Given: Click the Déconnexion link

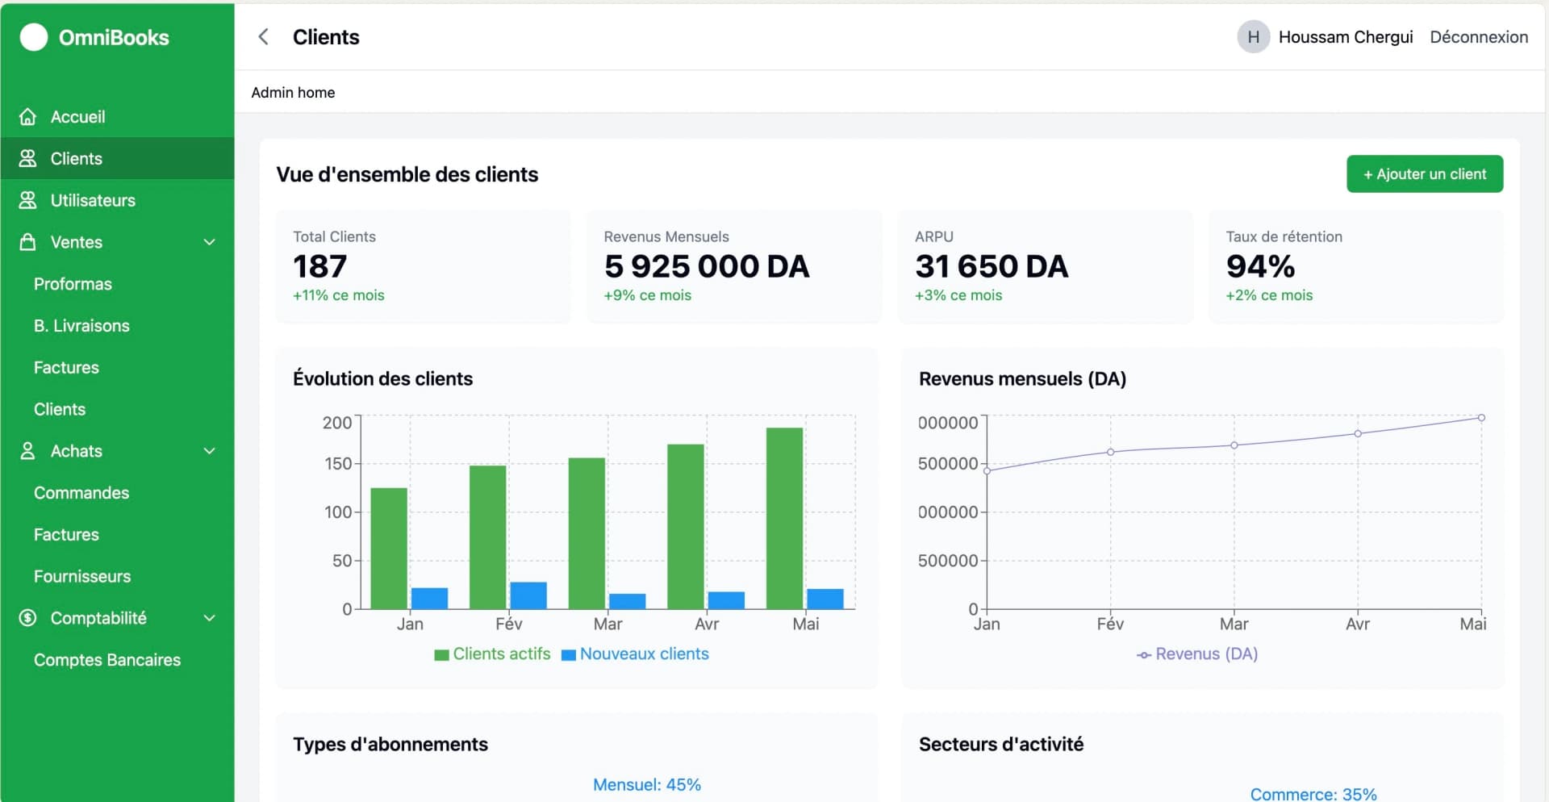Looking at the screenshot, I should [1479, 36].
